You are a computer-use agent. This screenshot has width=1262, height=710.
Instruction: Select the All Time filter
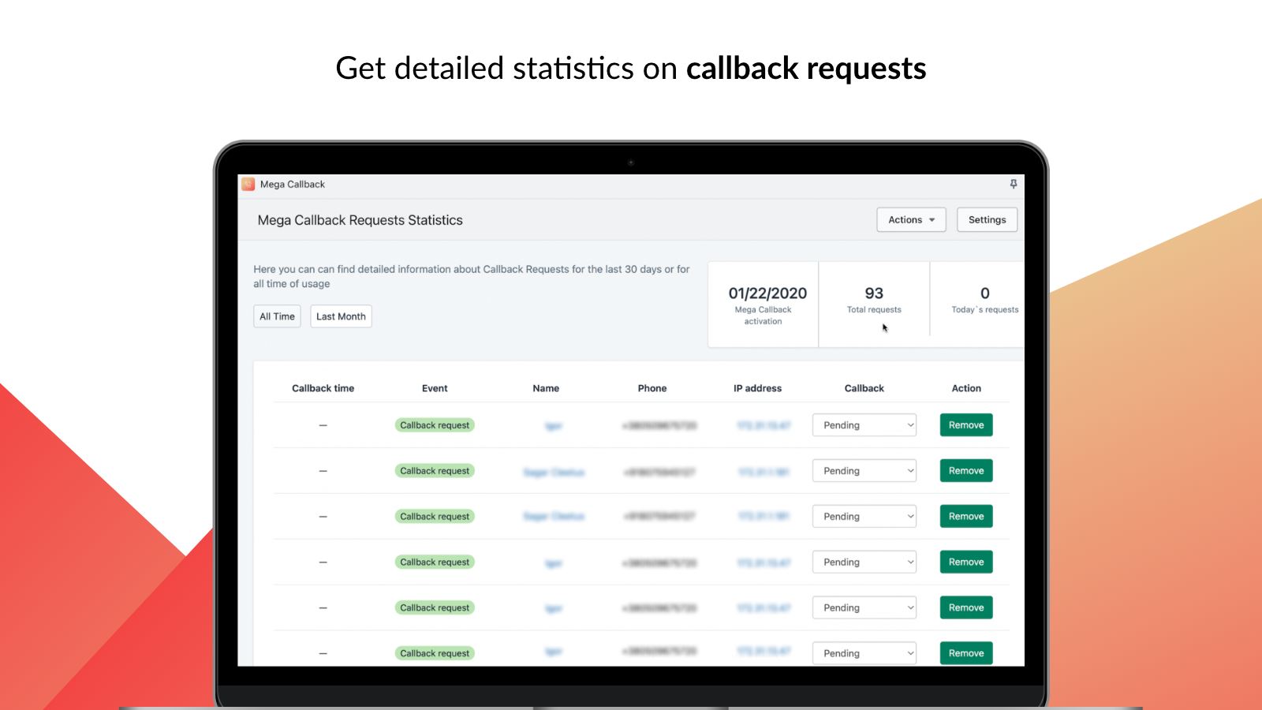(277, 316)
